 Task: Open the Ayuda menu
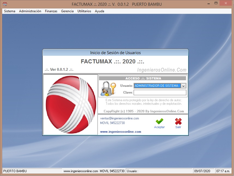point(99,11)
